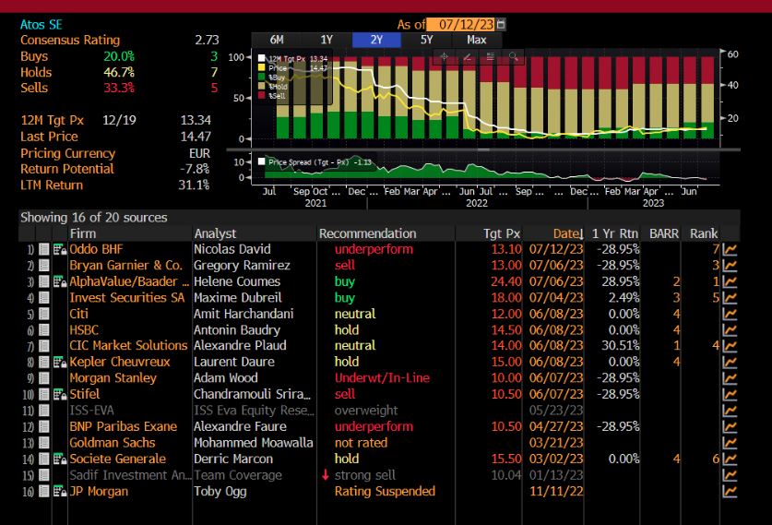Open the research report icon for Kepler Cheuvreux

tap(60, 363)
